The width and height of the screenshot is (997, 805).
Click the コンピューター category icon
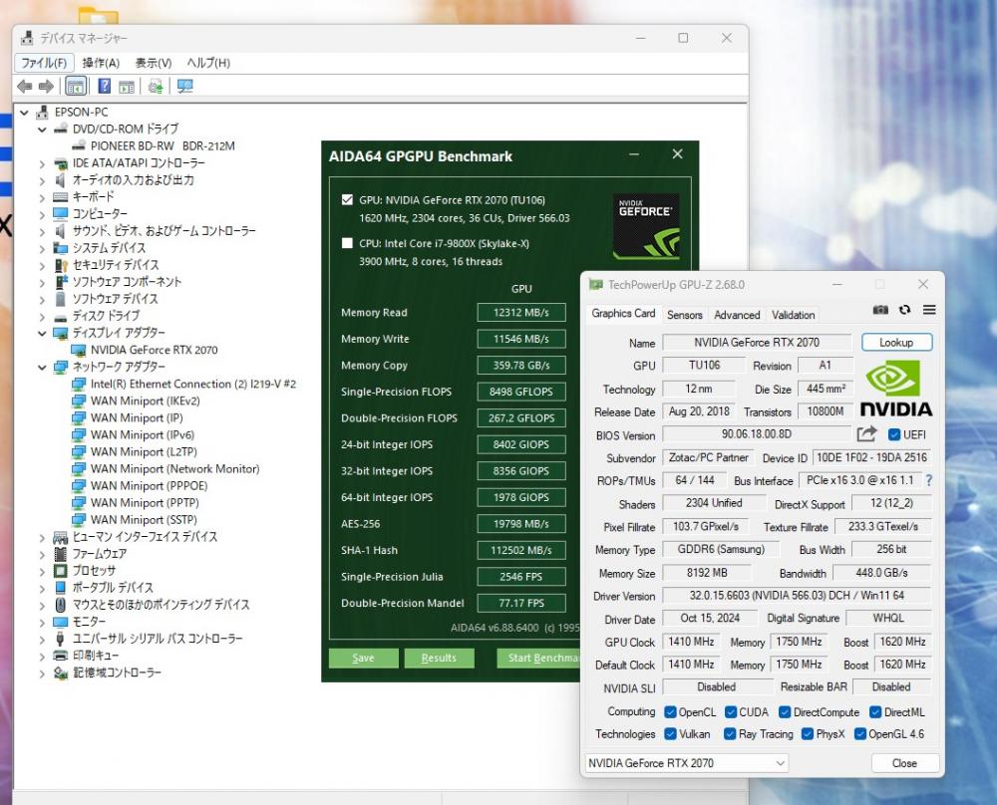coord(61,213)
